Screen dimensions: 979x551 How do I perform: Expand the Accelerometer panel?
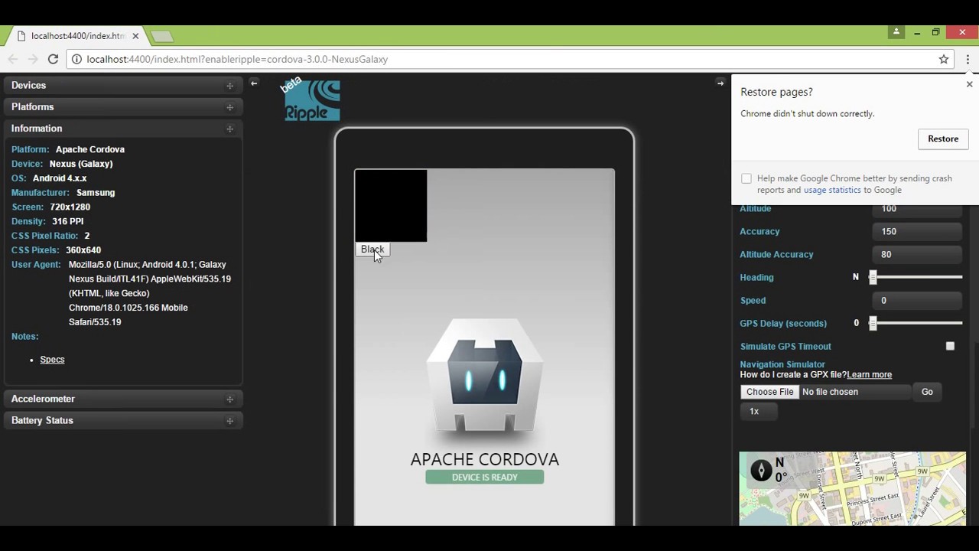pos(123,399)
